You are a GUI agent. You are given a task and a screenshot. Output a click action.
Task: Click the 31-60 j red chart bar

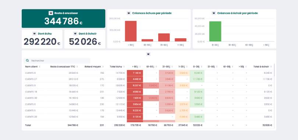164,38
